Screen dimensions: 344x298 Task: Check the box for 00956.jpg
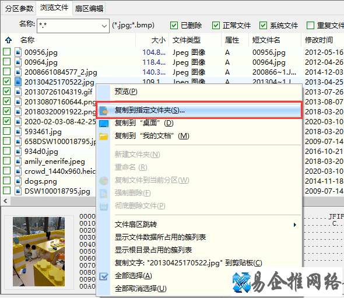click(x=7, y=52)
